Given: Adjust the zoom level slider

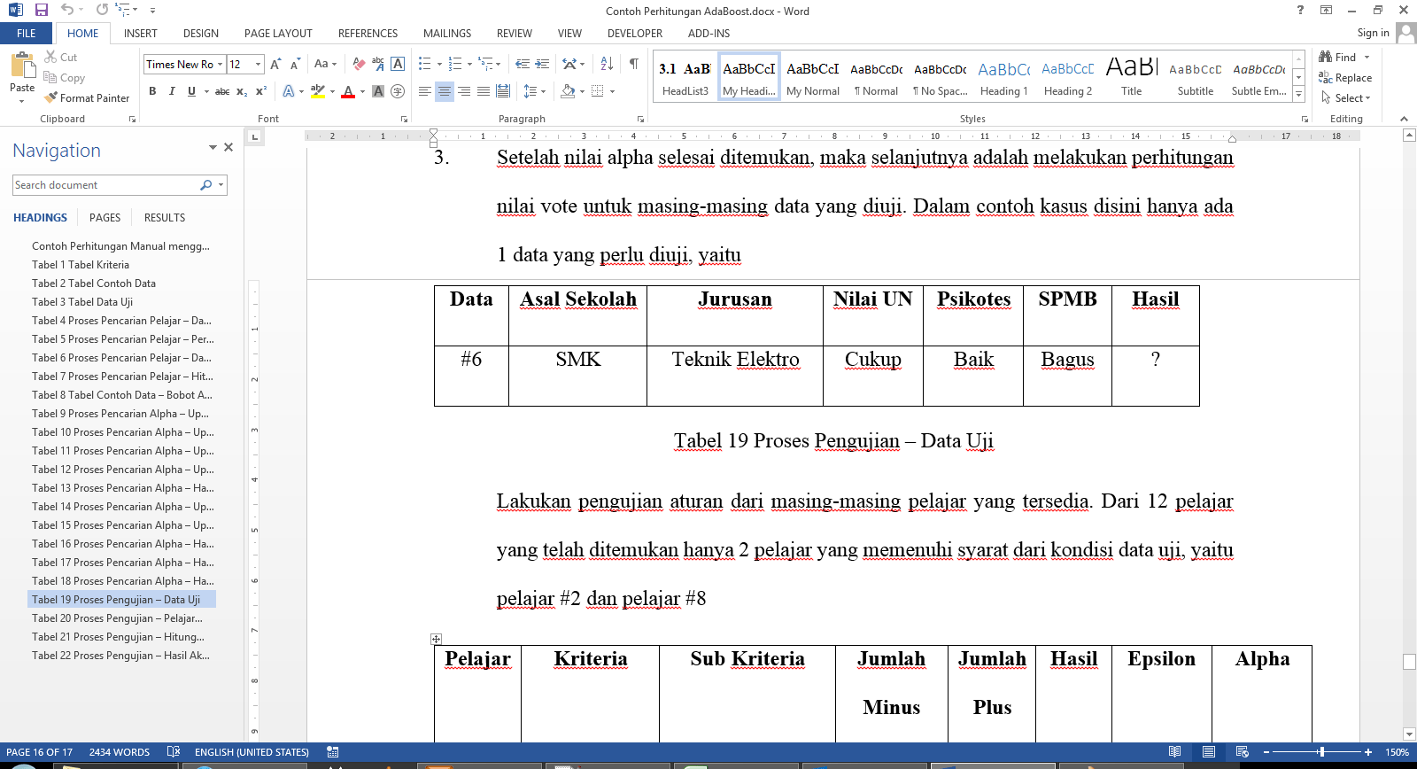Looking at the screenshot, I should (1321, 752).
